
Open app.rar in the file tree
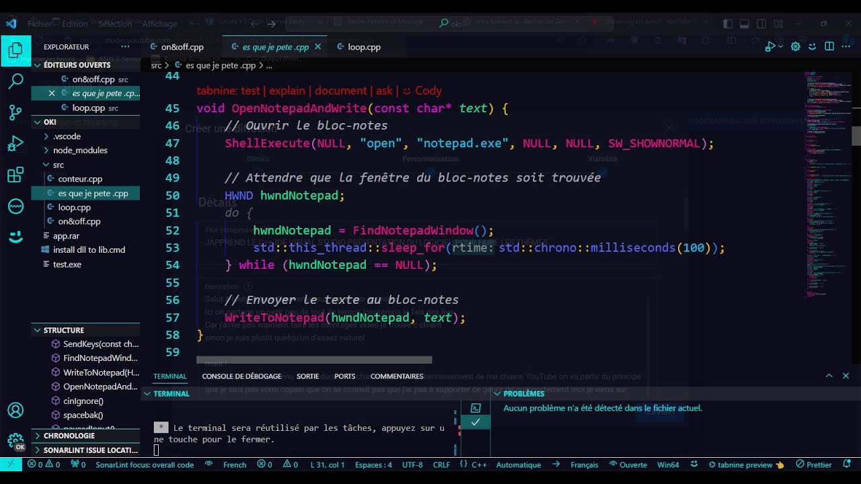85,236
